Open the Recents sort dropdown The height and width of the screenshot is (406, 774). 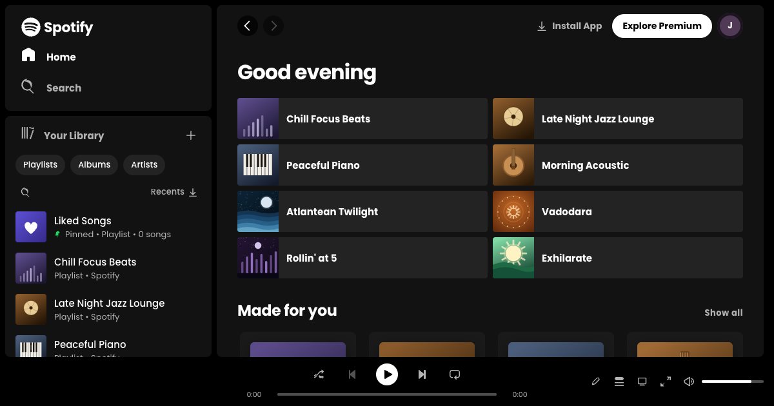point(174,192)
